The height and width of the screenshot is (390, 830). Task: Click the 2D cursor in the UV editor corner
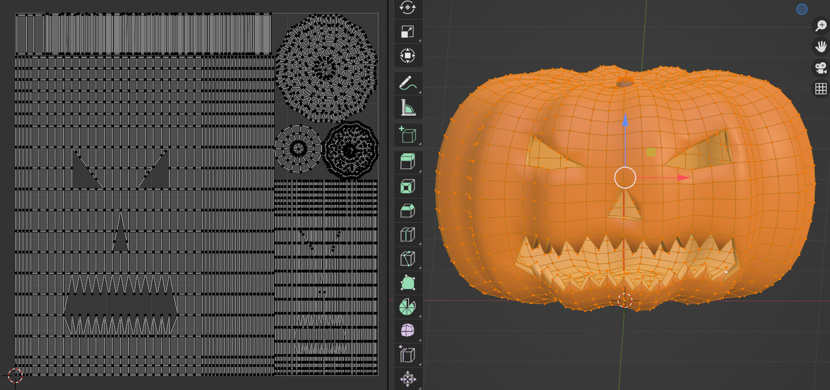15,376
